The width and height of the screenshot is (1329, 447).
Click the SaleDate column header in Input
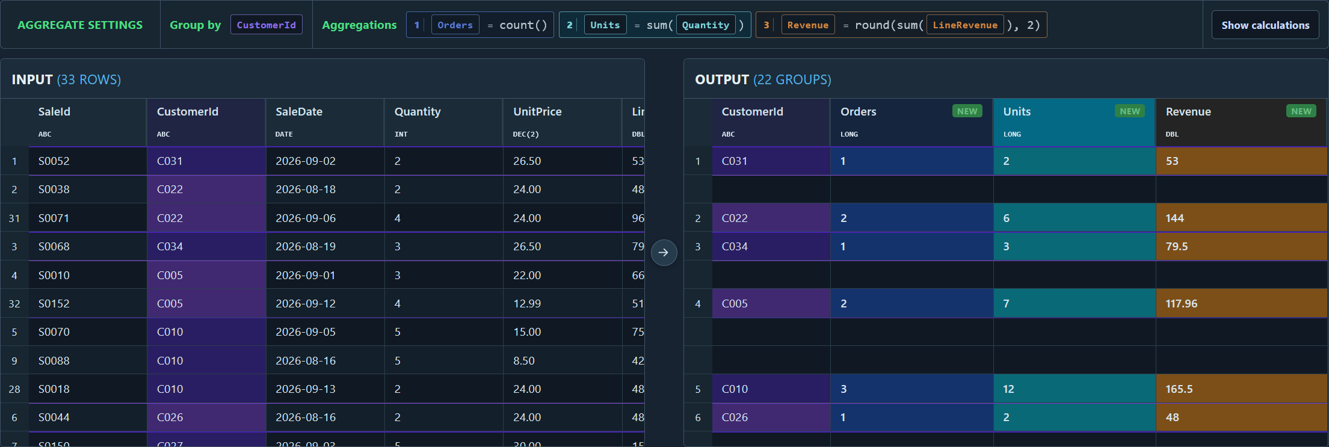[x=325, y=122]
